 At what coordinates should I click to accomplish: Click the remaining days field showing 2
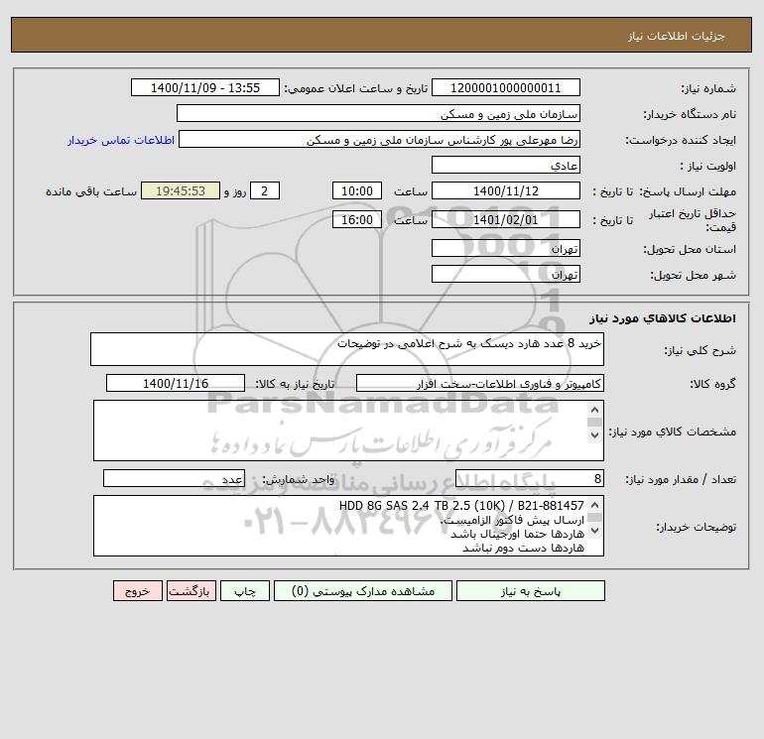(265, 191)
